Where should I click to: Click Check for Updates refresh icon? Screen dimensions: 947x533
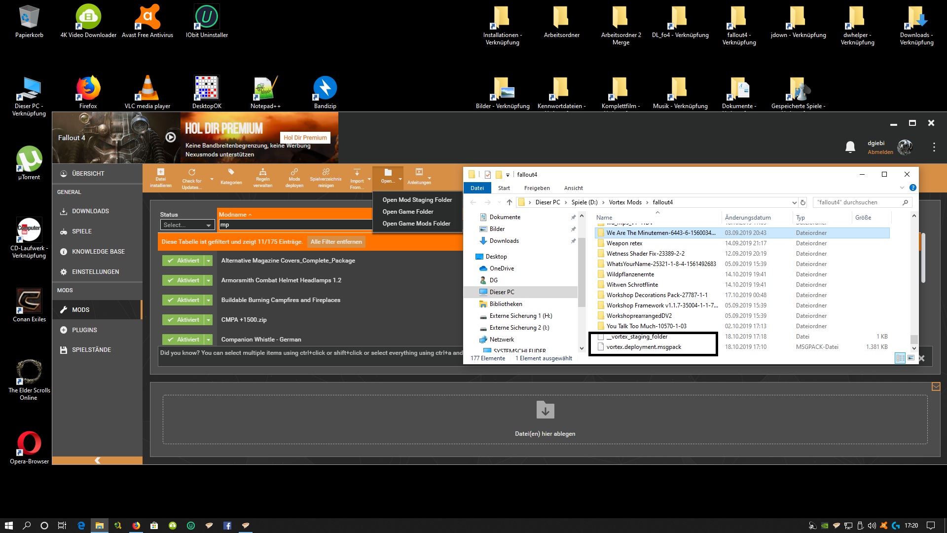[192, 172]
